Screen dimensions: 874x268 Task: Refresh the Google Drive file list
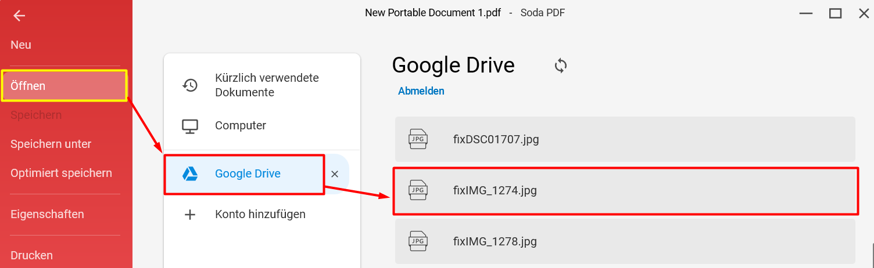click(561, 66)
